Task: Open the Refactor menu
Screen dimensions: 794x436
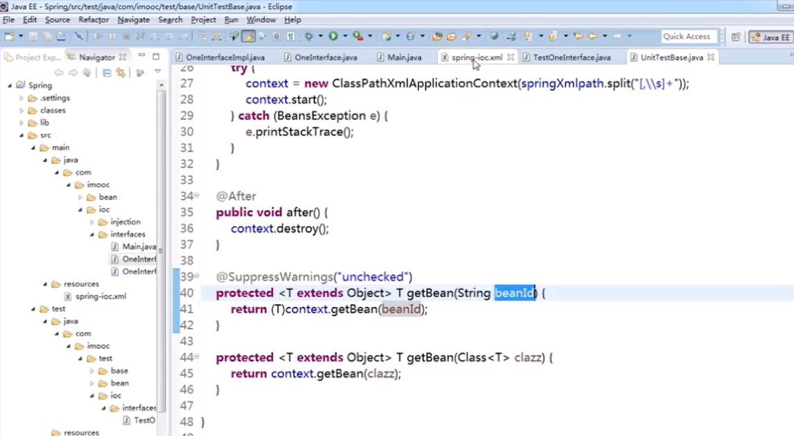Action: pos(94,19)
